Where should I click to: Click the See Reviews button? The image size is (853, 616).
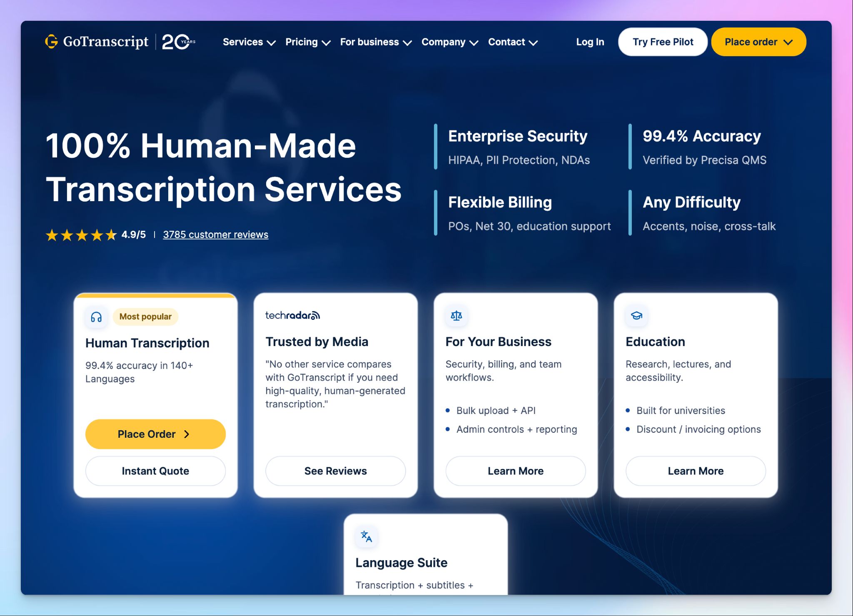click(335, 471)
